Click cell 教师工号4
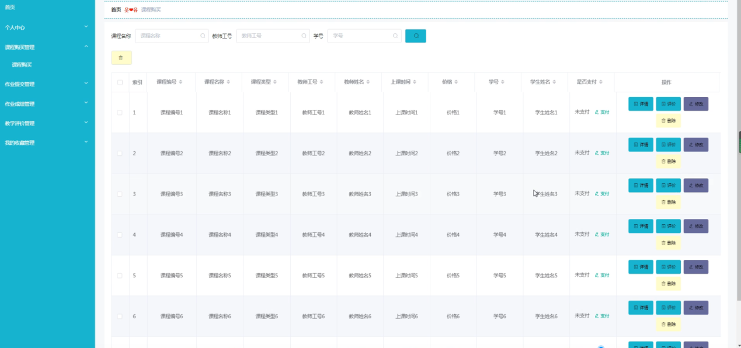 (313, 235)
